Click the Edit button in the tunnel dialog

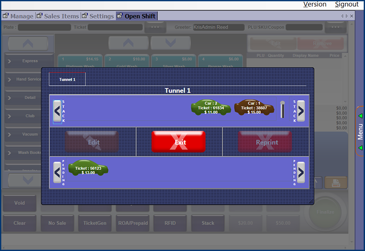tap(93, 142)
